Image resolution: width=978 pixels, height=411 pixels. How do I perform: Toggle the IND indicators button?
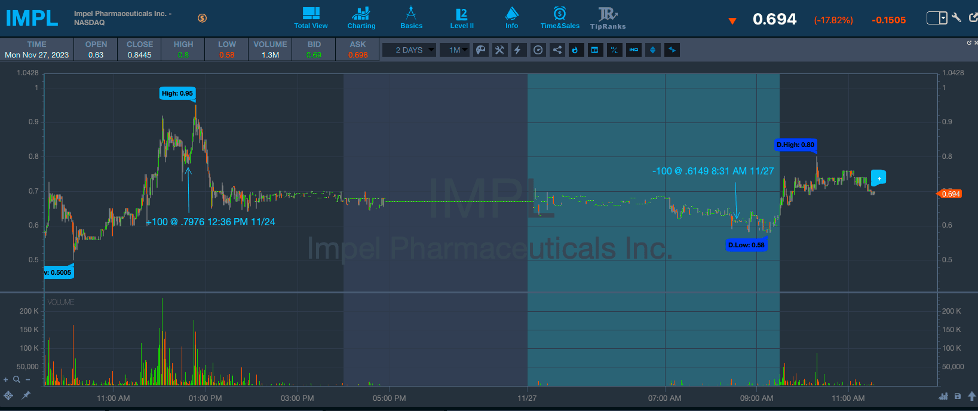coord(634,50)
